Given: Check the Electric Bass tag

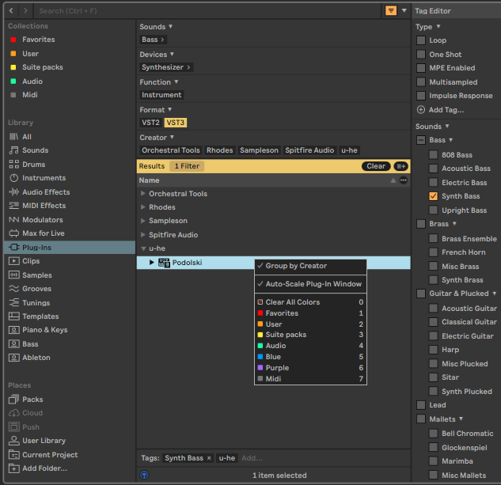Looking at the screenshot, I should click(x=433, y=183).
